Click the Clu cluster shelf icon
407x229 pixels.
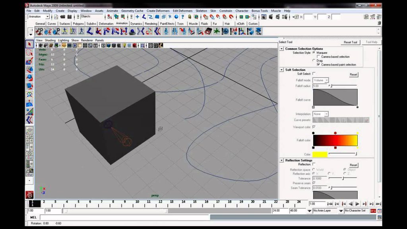click(x=258, y=31)
